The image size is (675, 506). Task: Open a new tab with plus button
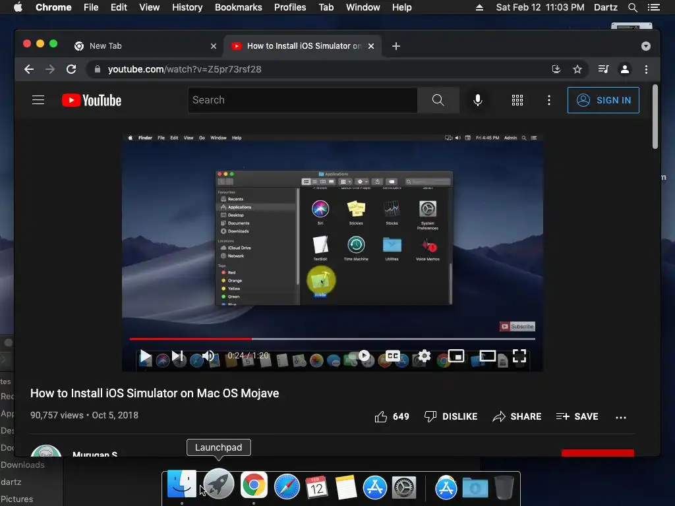pyautogui.click(x=396, y=46)
